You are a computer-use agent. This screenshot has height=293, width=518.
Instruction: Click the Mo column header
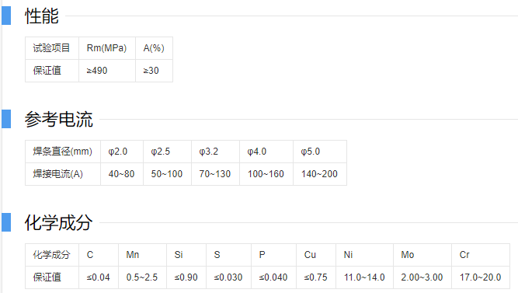(422, 255)
